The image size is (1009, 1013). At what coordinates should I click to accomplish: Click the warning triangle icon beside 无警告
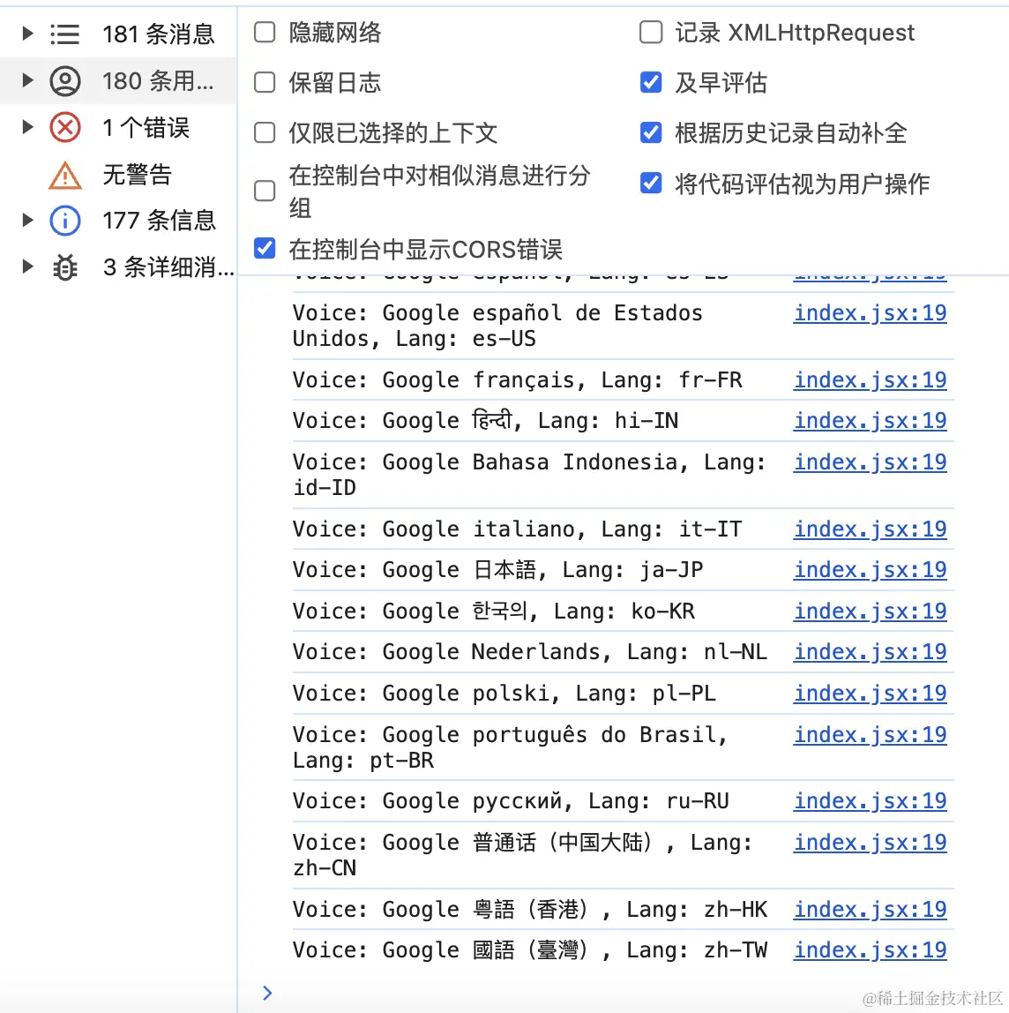coord(64,175)
